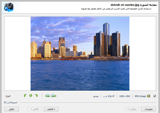Click the للخلف back button

coord(51,109)
